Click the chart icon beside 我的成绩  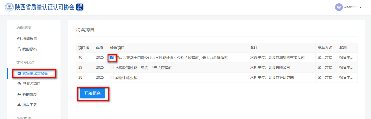19,94
